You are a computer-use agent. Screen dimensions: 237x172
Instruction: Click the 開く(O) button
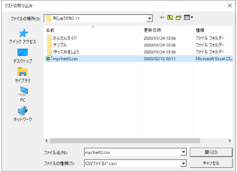click(211, 152)
